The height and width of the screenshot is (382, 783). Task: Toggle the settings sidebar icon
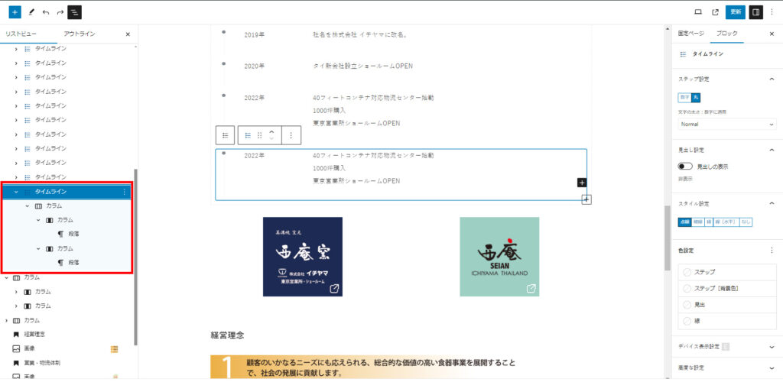(x=756, y=12)
